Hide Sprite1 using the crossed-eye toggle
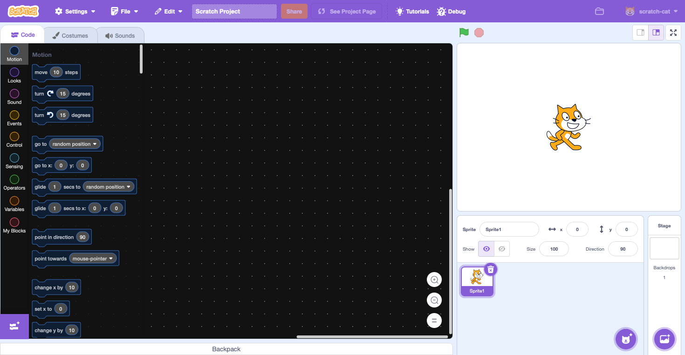This screenshot has height=355, width=685. pos(501,249)
